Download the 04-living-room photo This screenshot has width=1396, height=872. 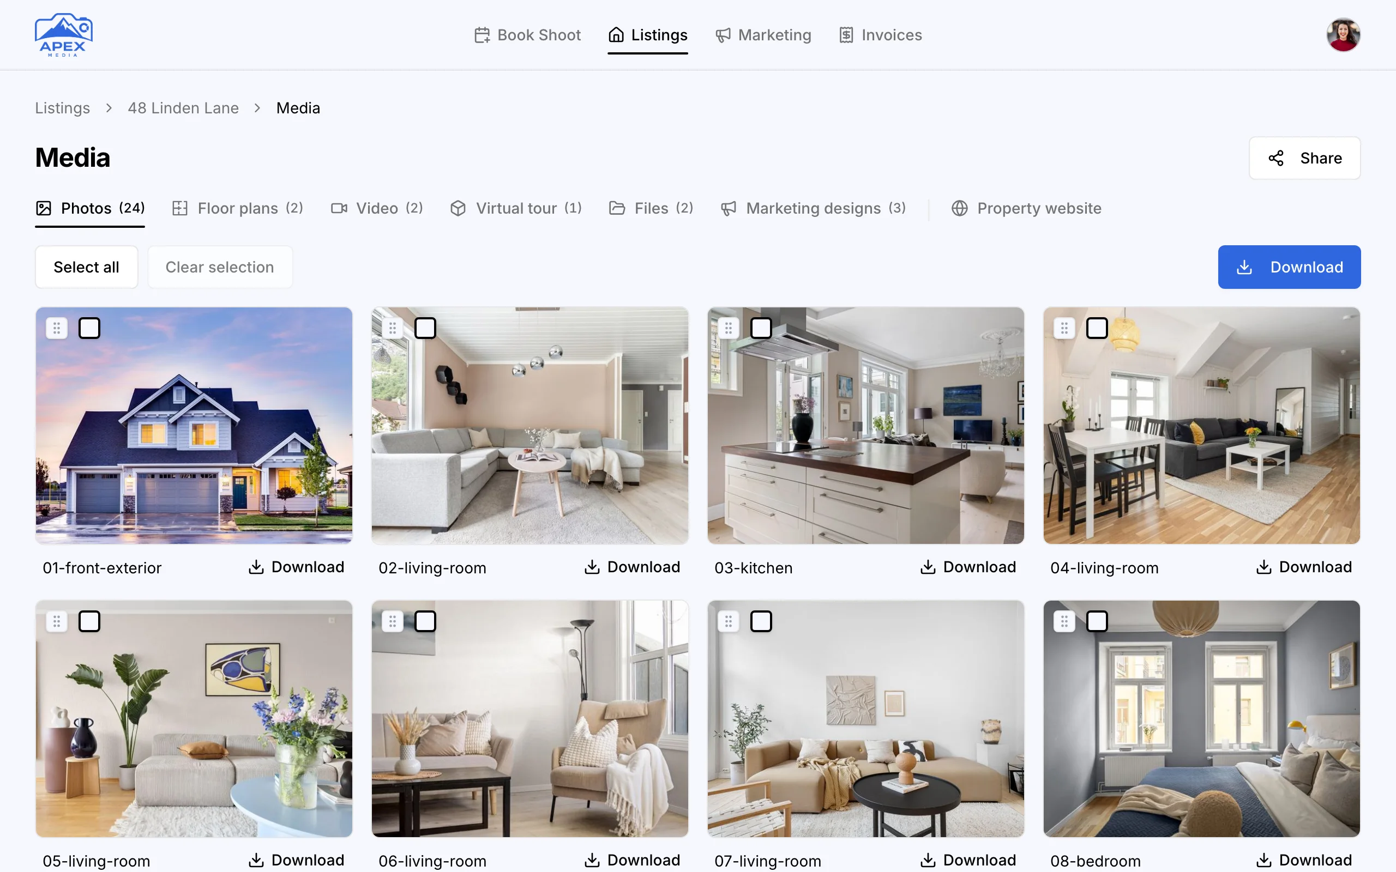coord(1304,567)
